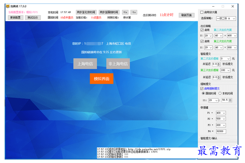
Task: Click delay stepper under 第三次出价提前
Action: 219,77
